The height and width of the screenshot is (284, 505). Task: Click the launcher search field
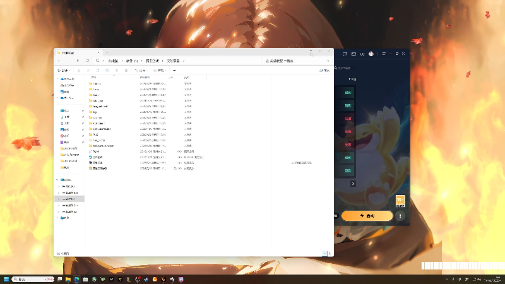click(344, 68)
